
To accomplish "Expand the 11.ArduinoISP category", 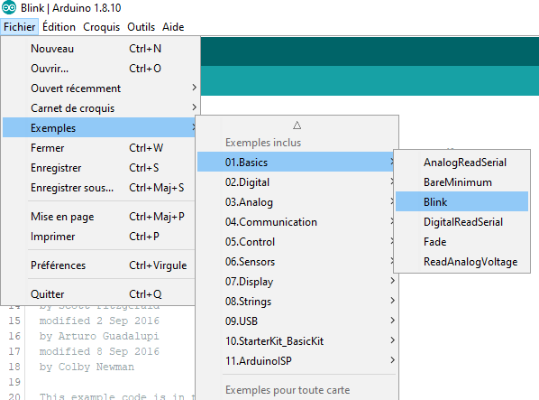I will click(297, 361).
